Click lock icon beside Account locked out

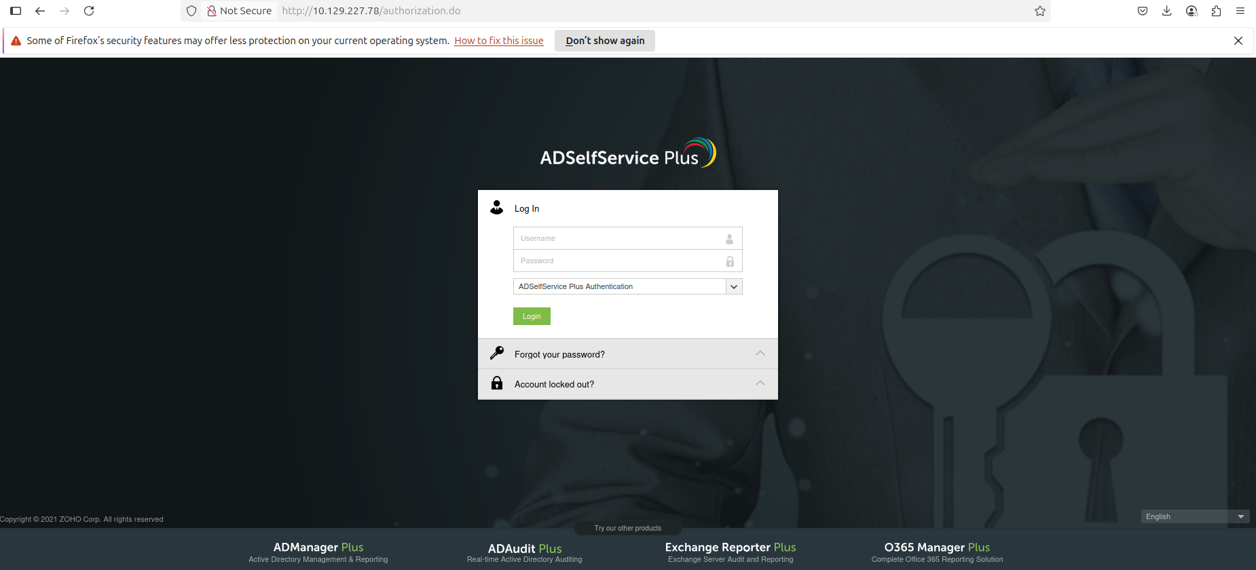497,383
